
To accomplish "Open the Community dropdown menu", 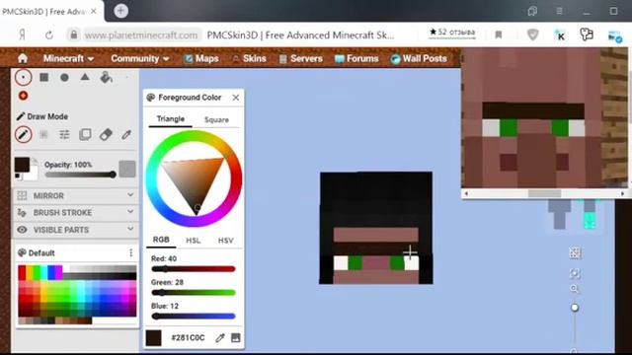I will coord(139,59).
